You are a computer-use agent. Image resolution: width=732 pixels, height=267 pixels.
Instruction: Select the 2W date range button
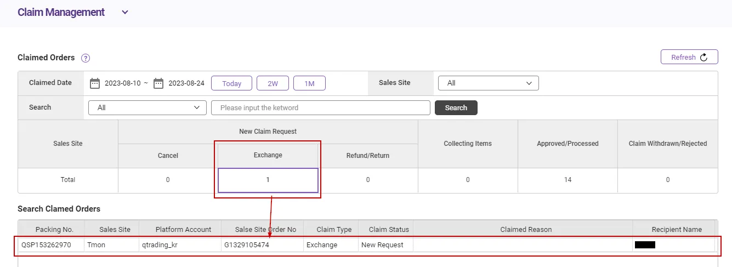point(273,83)
